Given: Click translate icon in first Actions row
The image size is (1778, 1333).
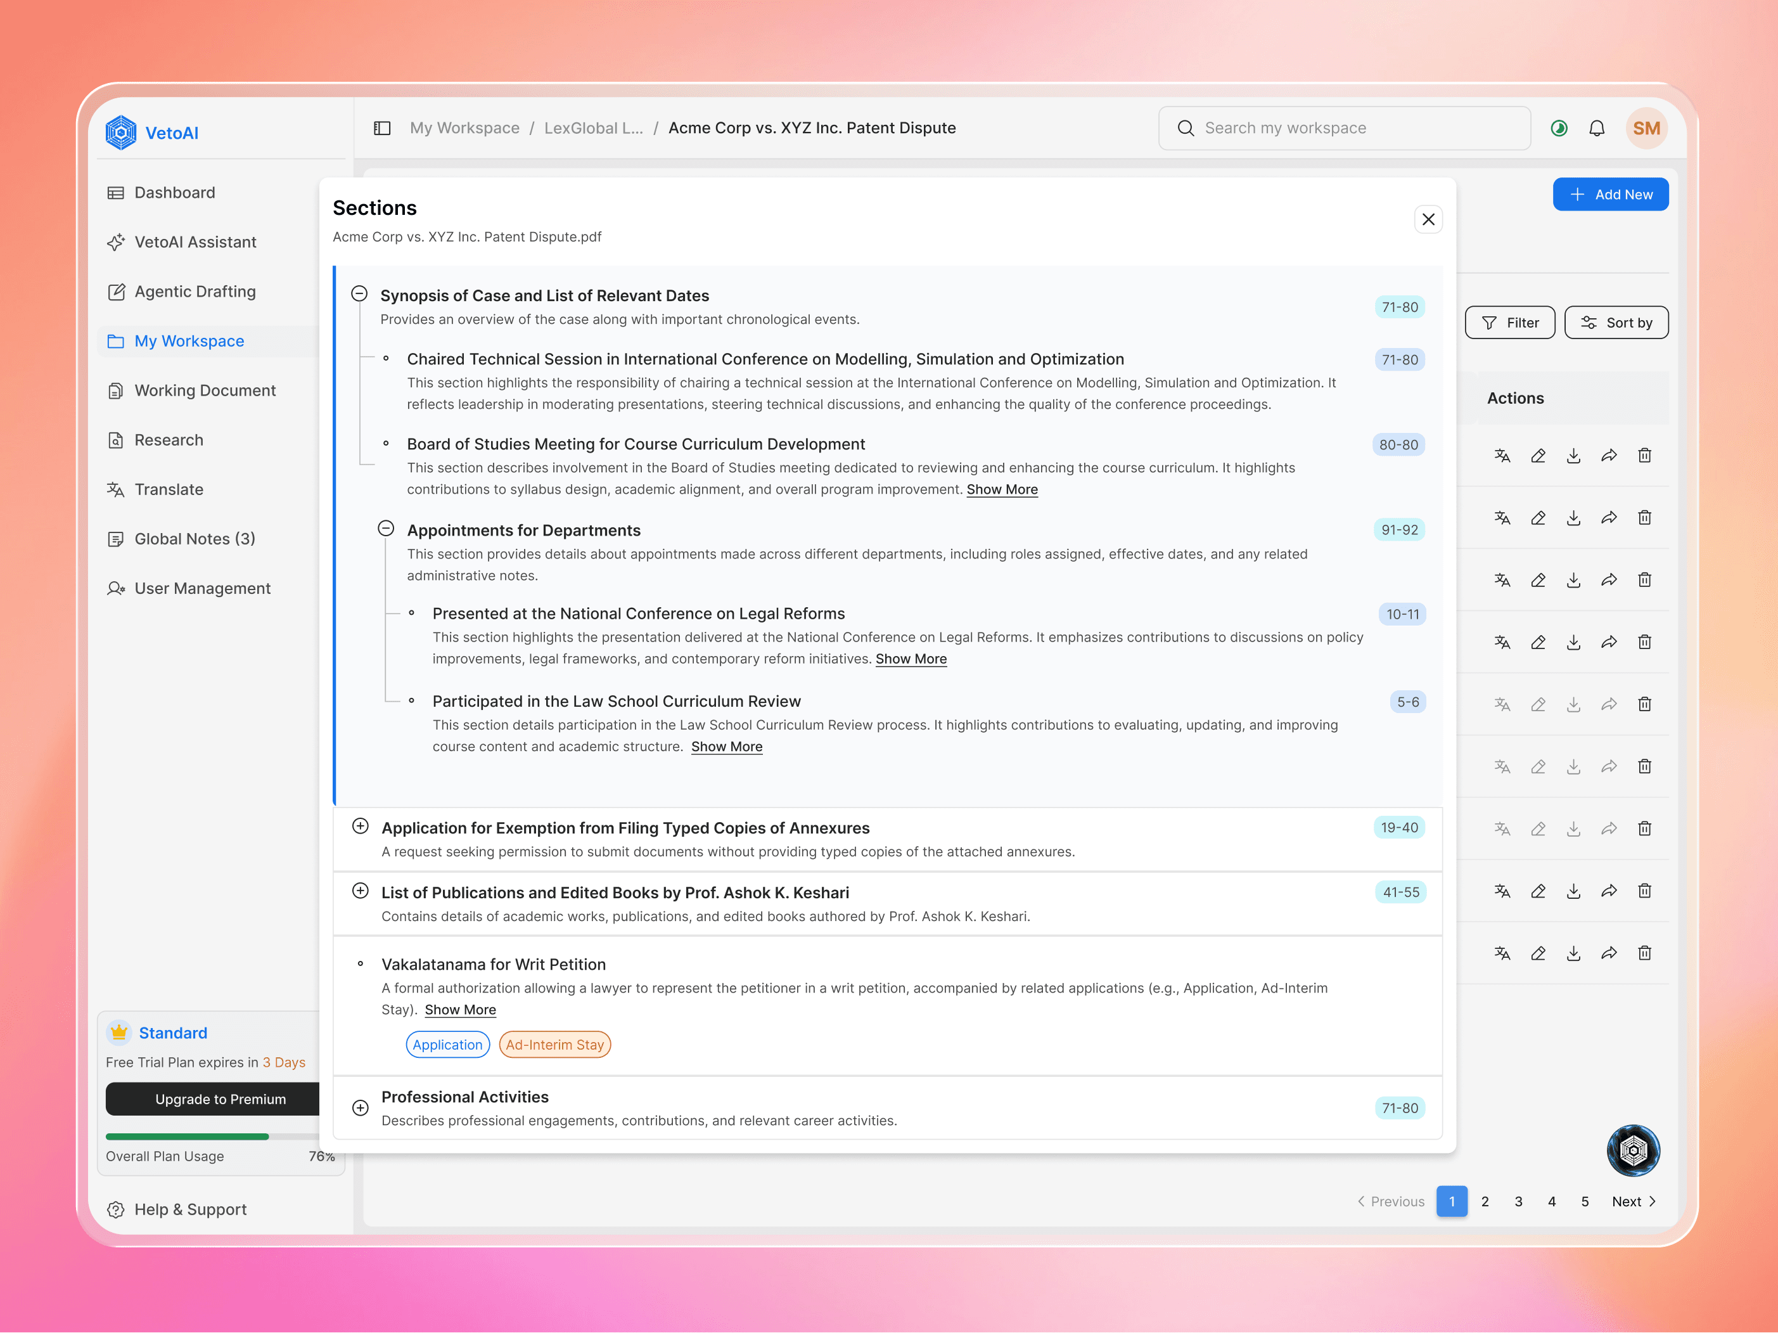Looking at the screenshot, I should pos(1502,456).
